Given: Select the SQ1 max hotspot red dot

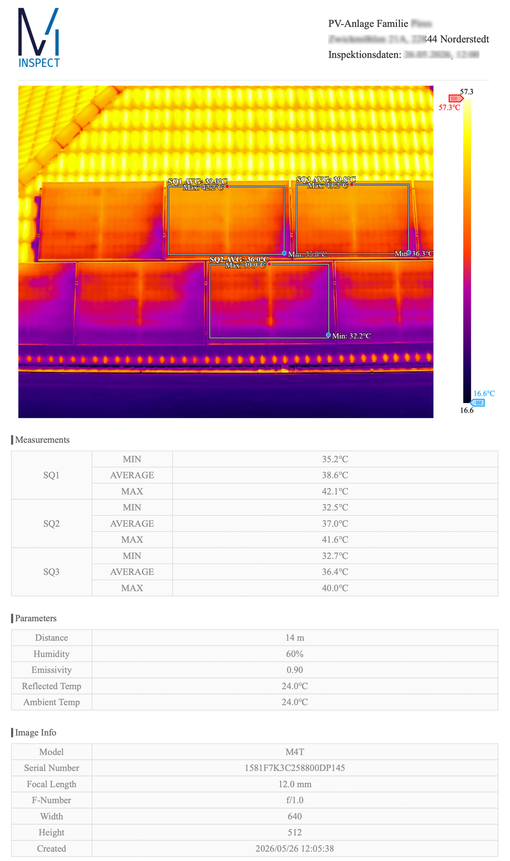Looking at the screenshot, I should point(227,186).
